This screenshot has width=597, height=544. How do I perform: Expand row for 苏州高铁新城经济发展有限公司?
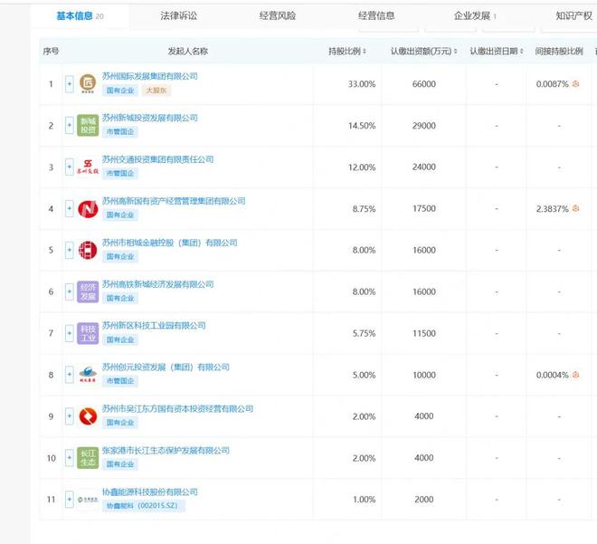click(70, 291)
